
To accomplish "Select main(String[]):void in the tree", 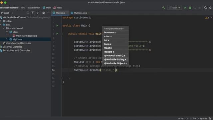I will (x=27, y=36).
